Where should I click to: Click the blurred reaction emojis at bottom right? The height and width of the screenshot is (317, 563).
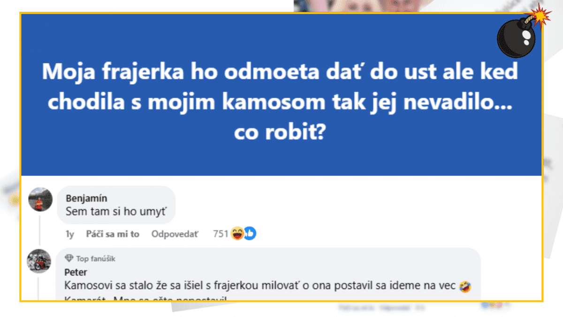(491, 307)
